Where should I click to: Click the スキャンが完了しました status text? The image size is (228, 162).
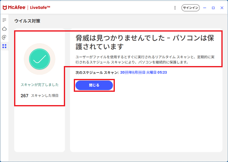(x=39, y=85)
